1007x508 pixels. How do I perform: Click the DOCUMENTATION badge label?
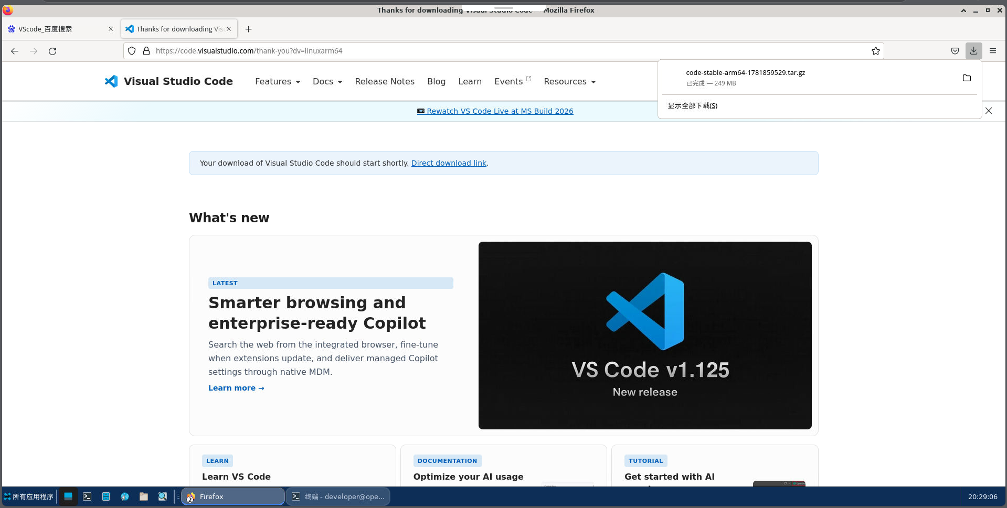(x=447, y=461)
